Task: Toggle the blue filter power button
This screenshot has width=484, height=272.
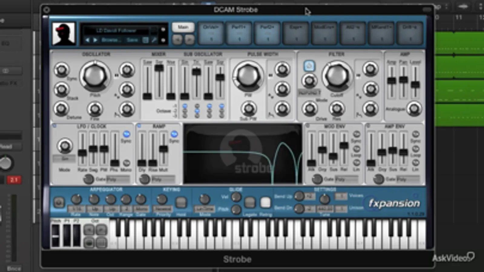Action: 309,66
